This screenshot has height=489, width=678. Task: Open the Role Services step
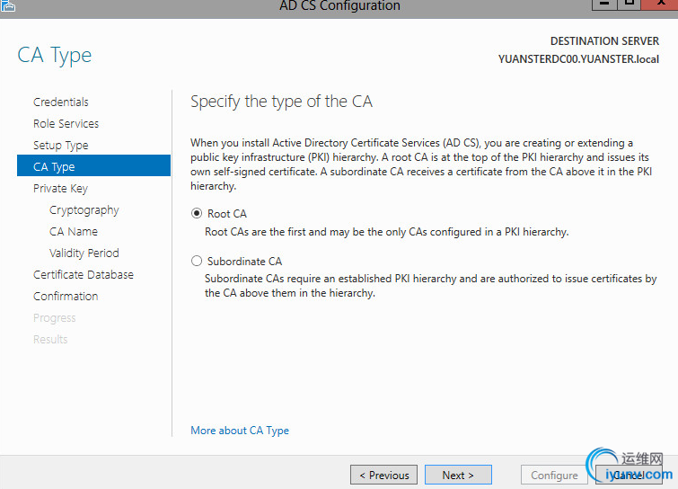tap(66, 124)
